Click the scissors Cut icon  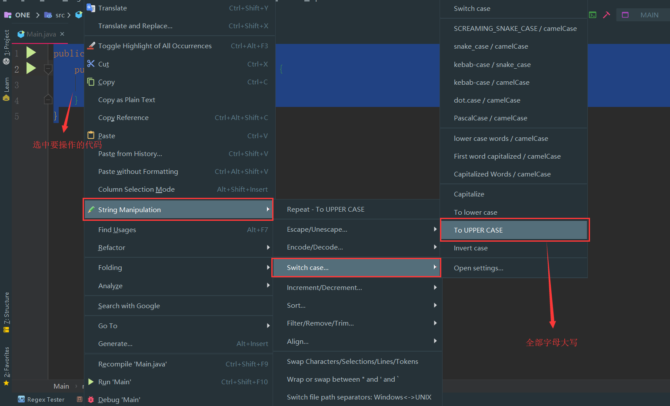pos(91,64)
